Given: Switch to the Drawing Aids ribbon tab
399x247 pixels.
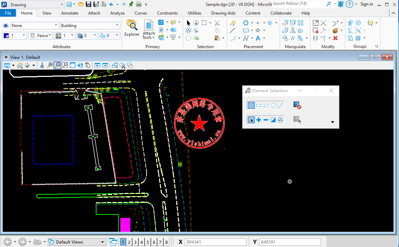Looking at the screenshot, I should [223, 13].
